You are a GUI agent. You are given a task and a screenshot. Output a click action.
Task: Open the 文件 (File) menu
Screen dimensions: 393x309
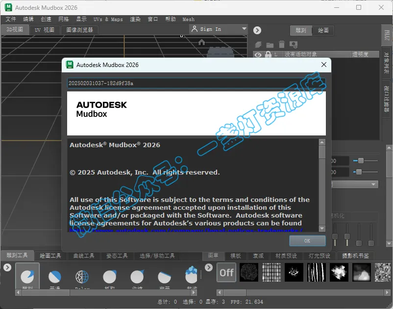[x=11, y=19]
